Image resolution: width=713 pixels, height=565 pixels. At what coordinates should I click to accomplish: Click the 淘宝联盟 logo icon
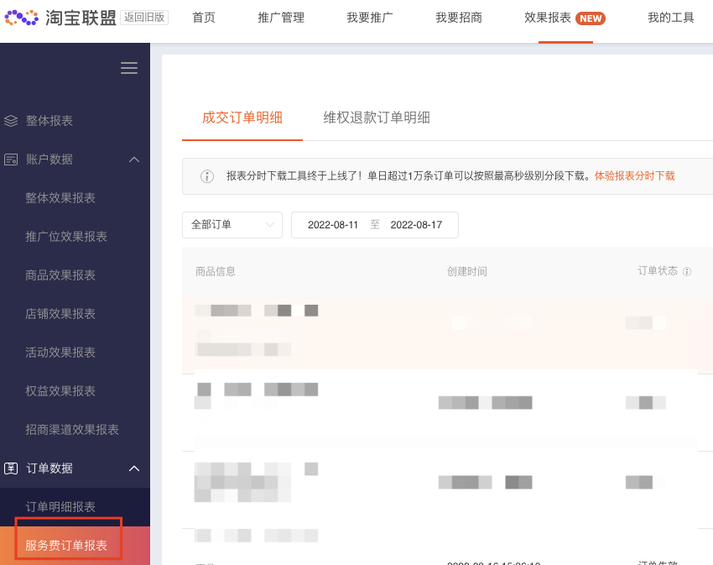[x=21, y=18]
